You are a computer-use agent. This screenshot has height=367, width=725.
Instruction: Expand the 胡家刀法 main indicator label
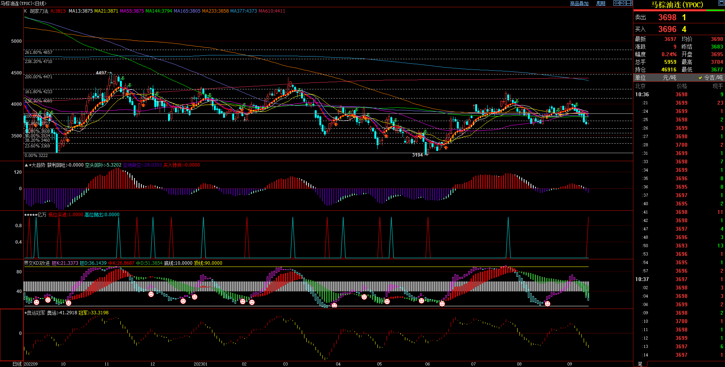click(39, 11)
